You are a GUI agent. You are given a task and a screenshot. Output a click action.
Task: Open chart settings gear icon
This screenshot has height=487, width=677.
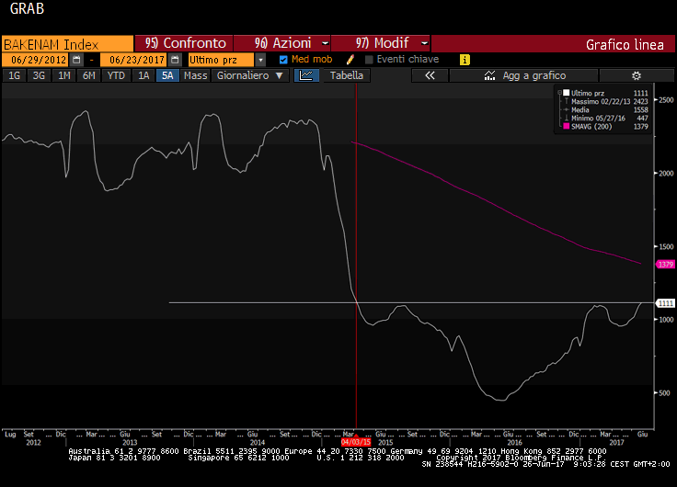[x=636, y=75]
